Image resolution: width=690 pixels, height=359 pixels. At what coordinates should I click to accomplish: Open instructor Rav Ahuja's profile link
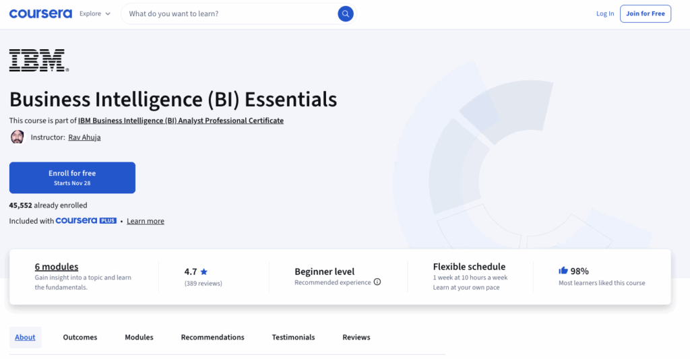(84, 137)
